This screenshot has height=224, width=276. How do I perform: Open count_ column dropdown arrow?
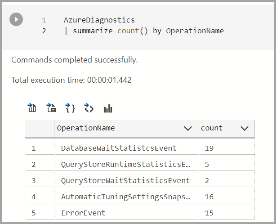245,128
